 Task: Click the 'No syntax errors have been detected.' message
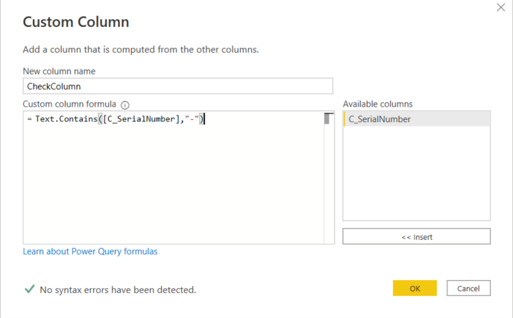(118, 290)
